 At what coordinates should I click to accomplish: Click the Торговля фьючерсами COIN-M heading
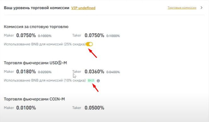pyautogui.click(x=34, y=99)
